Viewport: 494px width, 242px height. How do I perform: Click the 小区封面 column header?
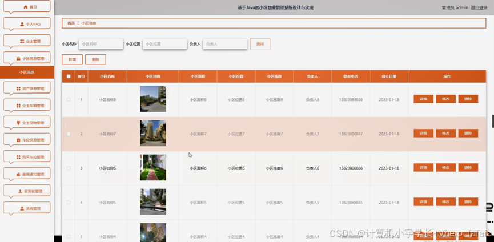[x=153, y=76]
